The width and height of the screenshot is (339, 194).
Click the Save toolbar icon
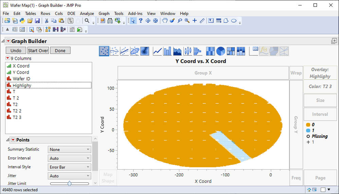pos(37,21)
